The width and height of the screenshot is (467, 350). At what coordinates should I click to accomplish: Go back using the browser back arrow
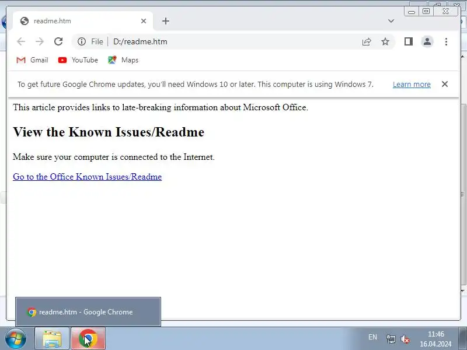pos(21,41)
